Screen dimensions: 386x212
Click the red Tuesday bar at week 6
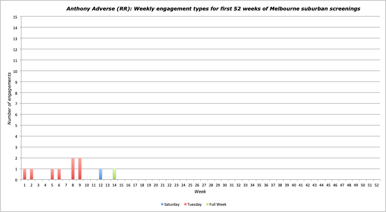pyautogui.click(x=59, y=174)
